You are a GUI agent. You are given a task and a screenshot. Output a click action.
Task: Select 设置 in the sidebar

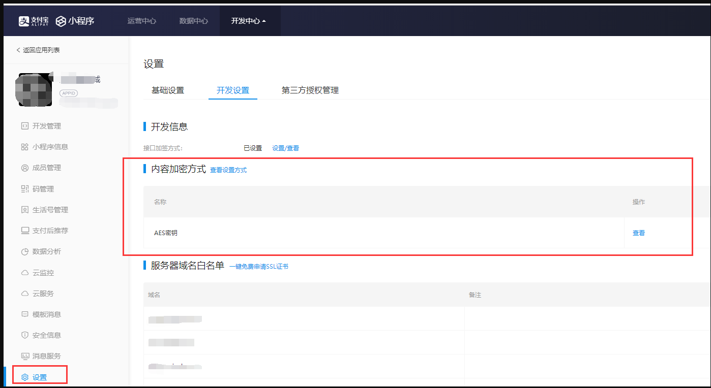tap(40, 377)
